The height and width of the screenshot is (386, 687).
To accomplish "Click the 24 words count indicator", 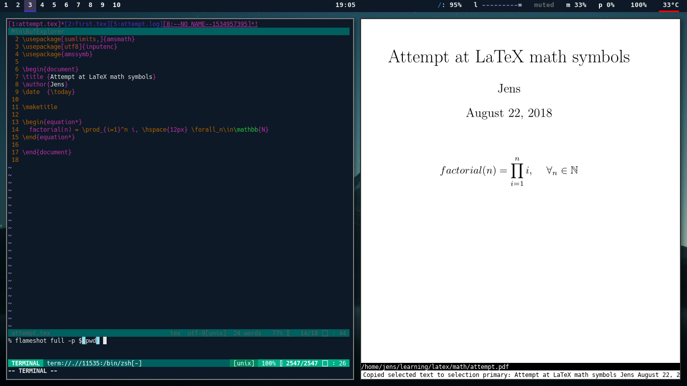I will 247,333.
